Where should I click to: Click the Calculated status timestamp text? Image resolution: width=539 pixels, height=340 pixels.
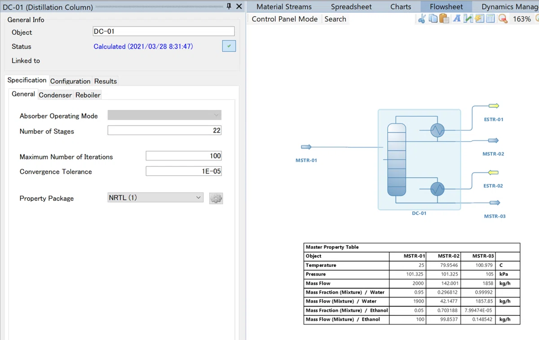point(143,47)
